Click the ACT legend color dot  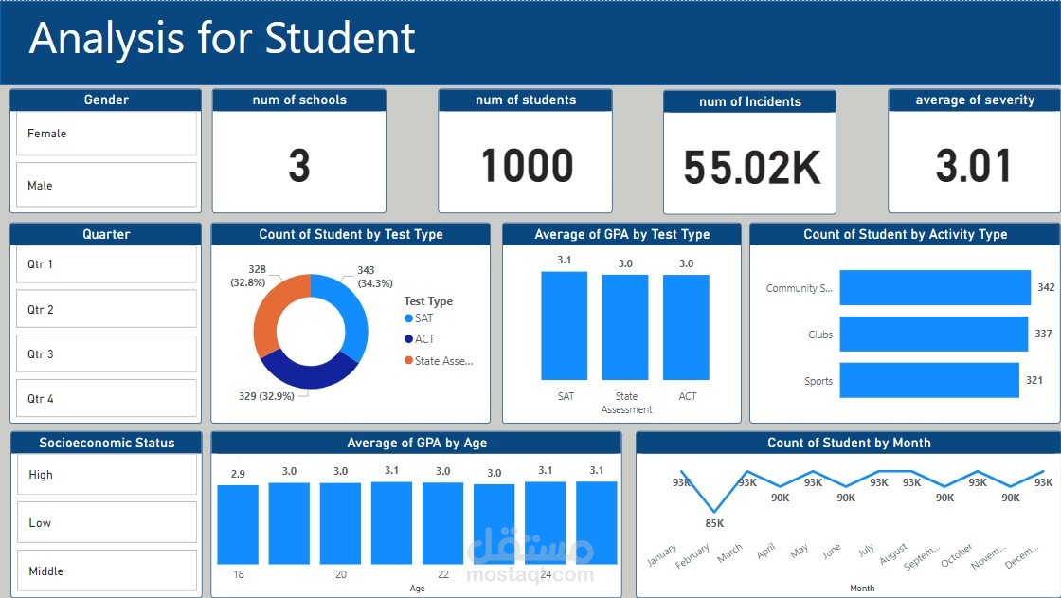[408, 339]
